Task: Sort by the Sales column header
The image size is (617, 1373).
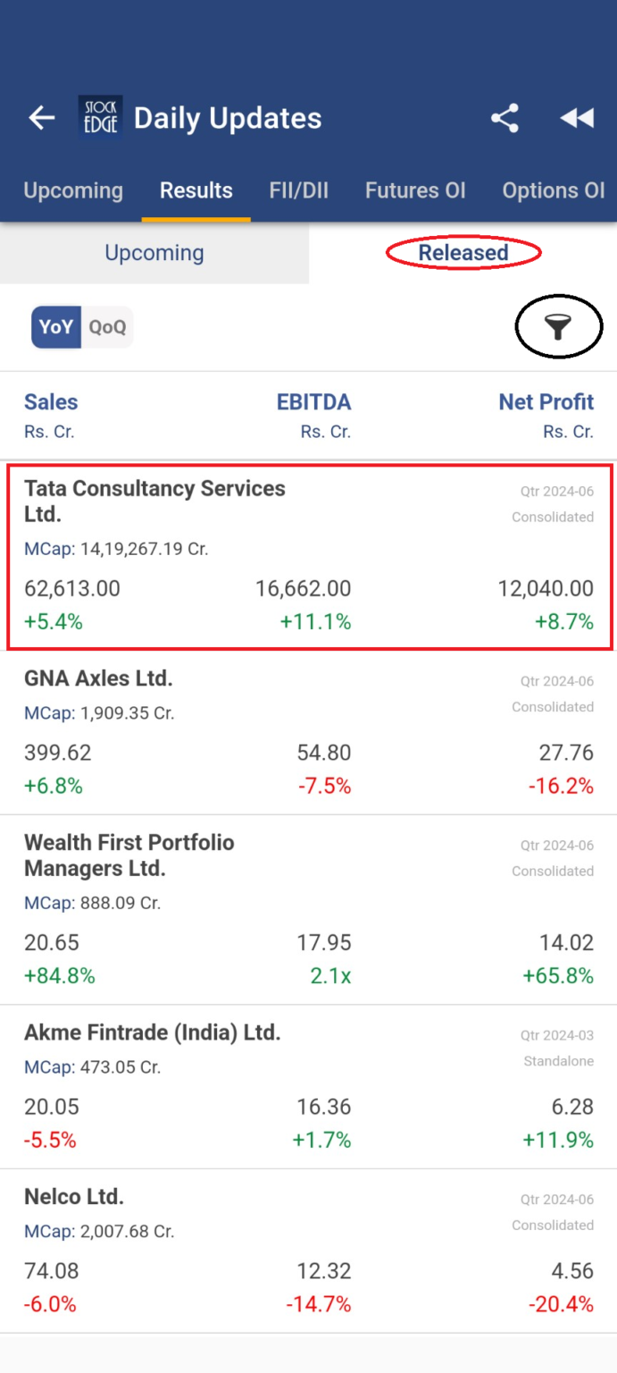Action: [x=51, y=402]
